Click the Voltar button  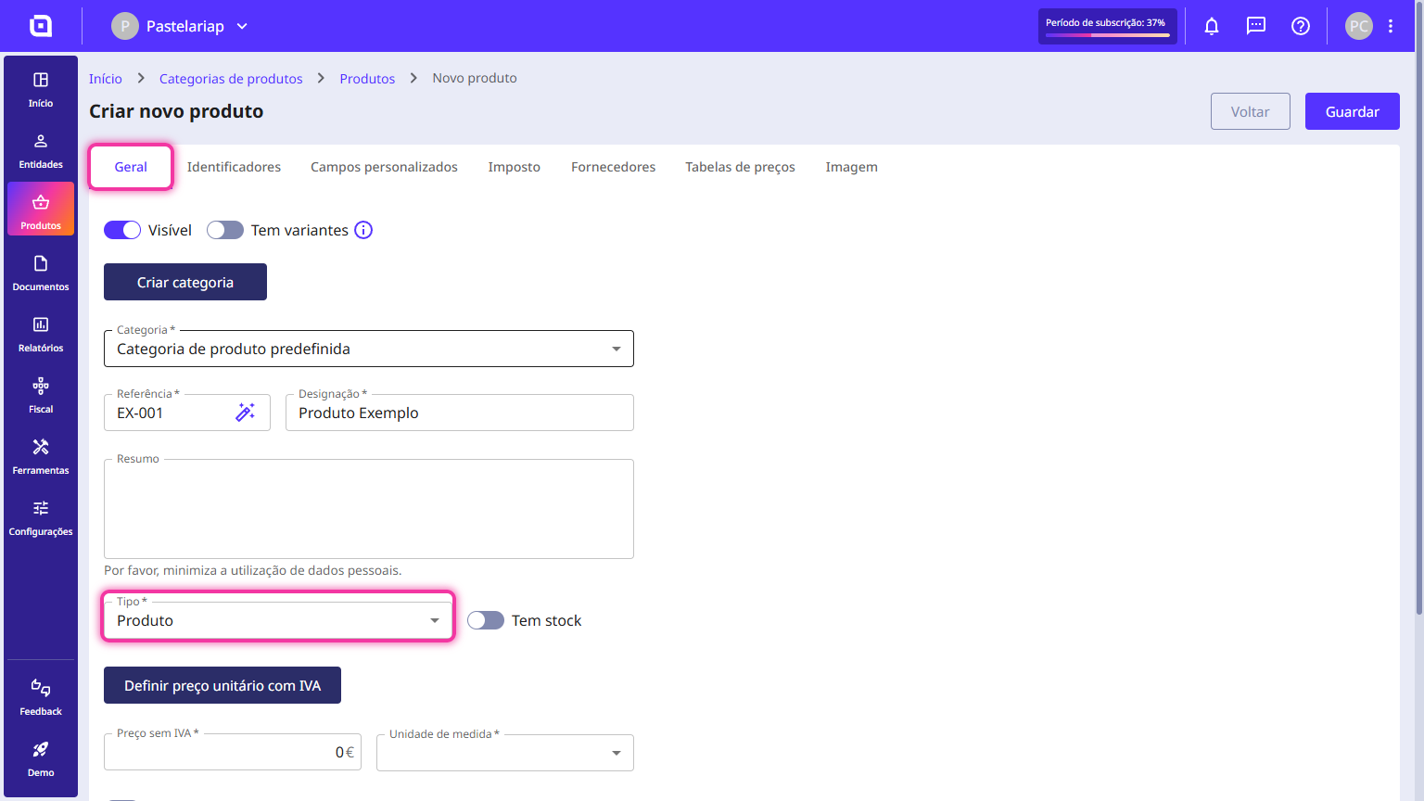tap(1251, 111)
